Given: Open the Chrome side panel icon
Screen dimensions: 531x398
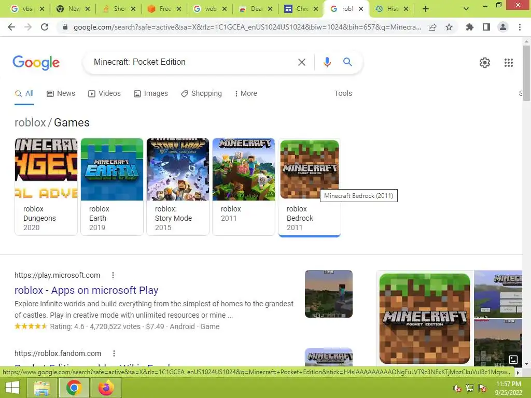Looking at the screenshot, I should 486,27.
